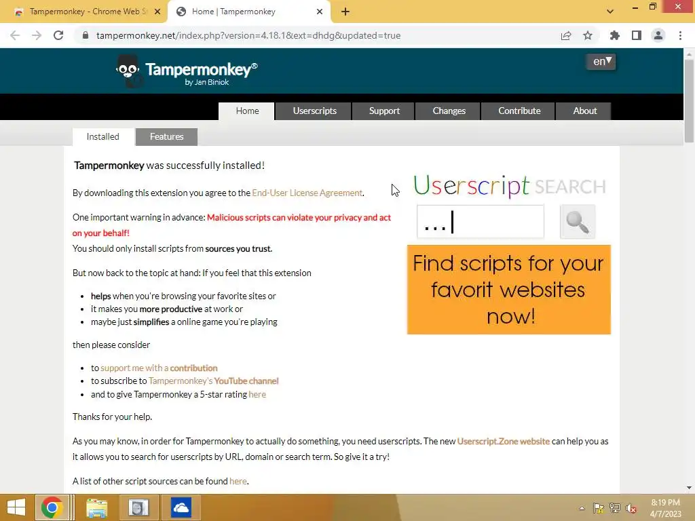The height and width of the screenshot is (521, 695).
Task: Click 'support me with a contribution' link
Action: coord(159,368)
